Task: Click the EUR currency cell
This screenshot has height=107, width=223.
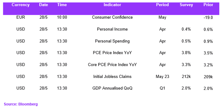Action: [21, 17]
